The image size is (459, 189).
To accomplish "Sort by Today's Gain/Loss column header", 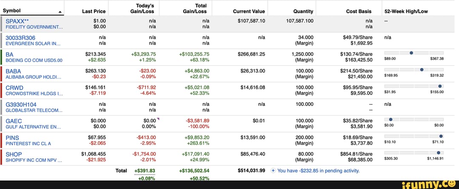I will click(142, 8).
